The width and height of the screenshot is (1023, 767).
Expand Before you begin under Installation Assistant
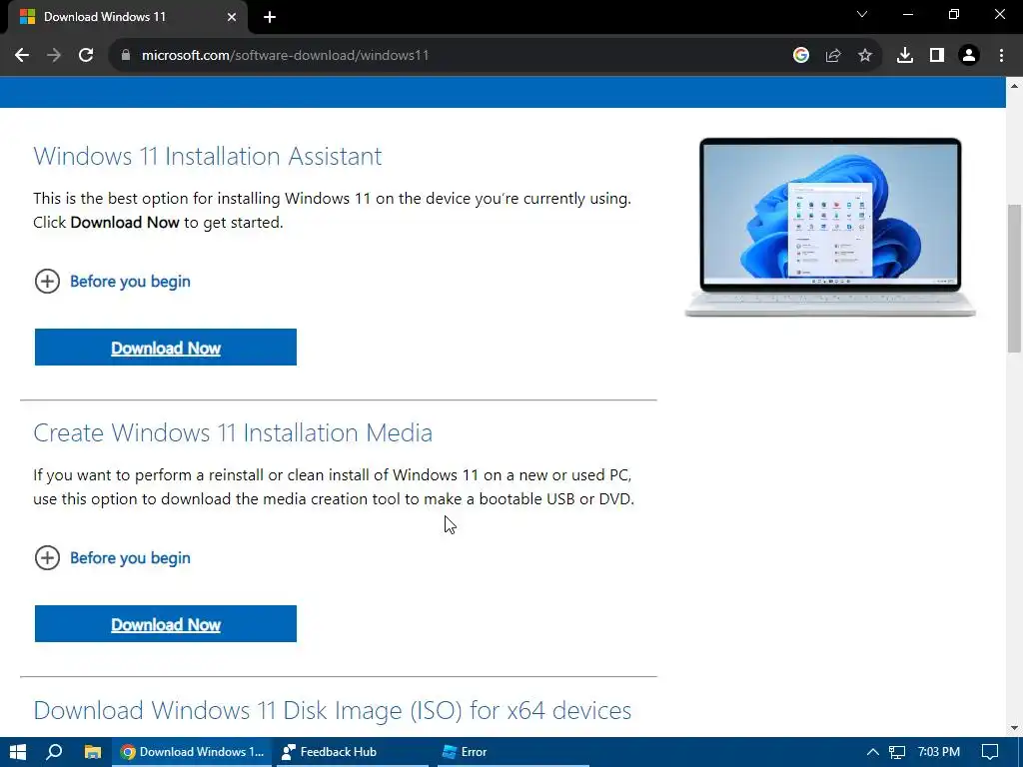coord(112,281)
